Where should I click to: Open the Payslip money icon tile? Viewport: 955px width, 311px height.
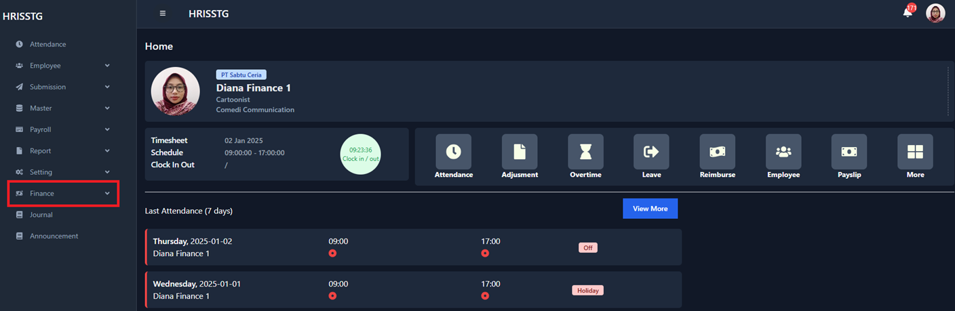tap(849, 152)
